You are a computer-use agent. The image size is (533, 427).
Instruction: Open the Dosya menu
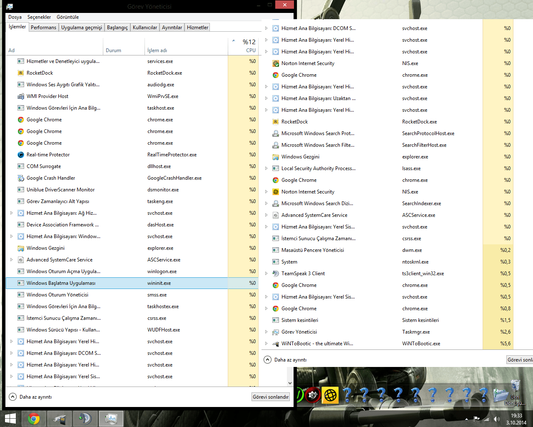click(15, 17)
